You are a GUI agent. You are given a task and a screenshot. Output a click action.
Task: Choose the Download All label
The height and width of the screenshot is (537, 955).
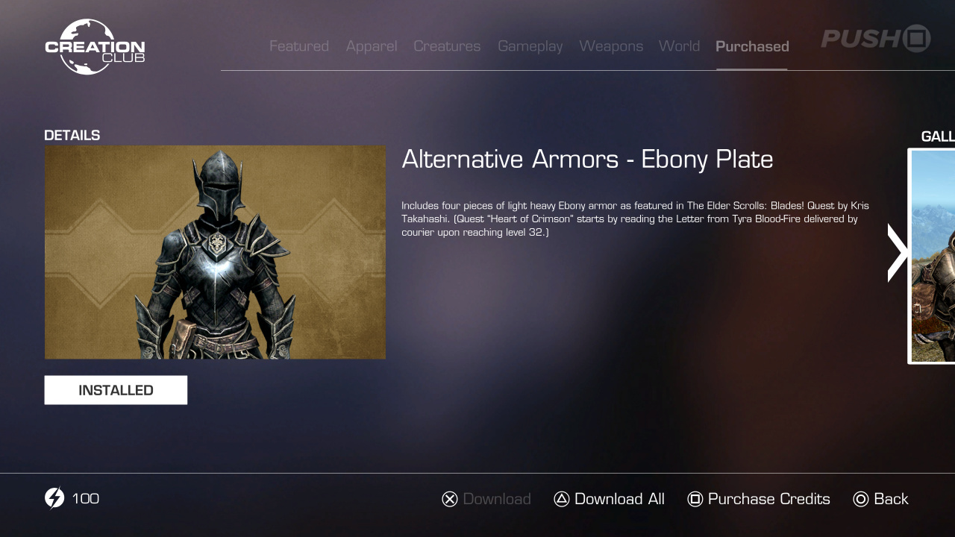[619, 499]
